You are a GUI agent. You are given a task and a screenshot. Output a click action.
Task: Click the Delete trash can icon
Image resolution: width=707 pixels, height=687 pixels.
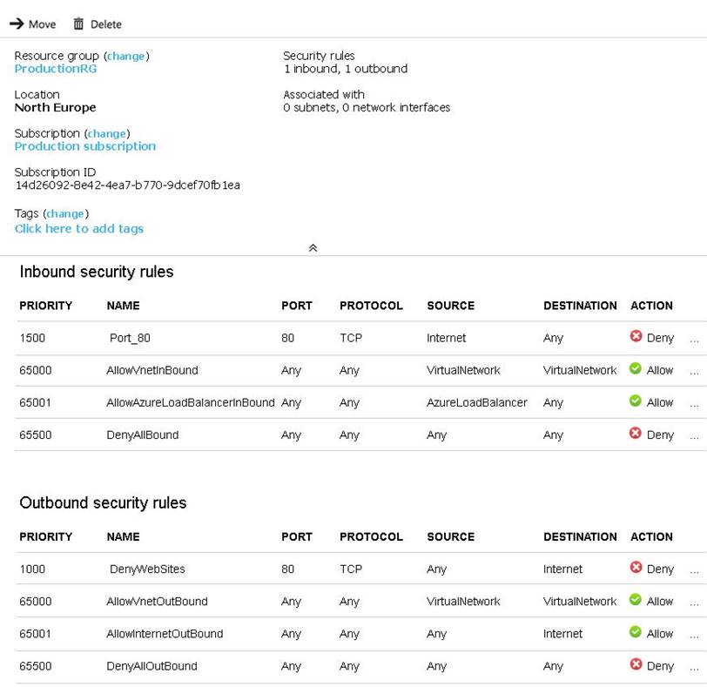tap(78, 24)
